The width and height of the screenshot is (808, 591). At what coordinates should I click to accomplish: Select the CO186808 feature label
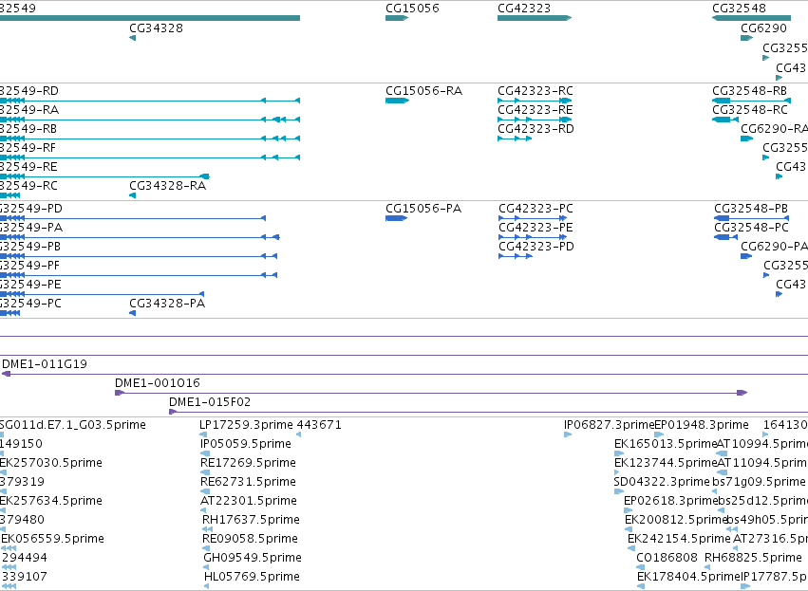pos(667,559)
